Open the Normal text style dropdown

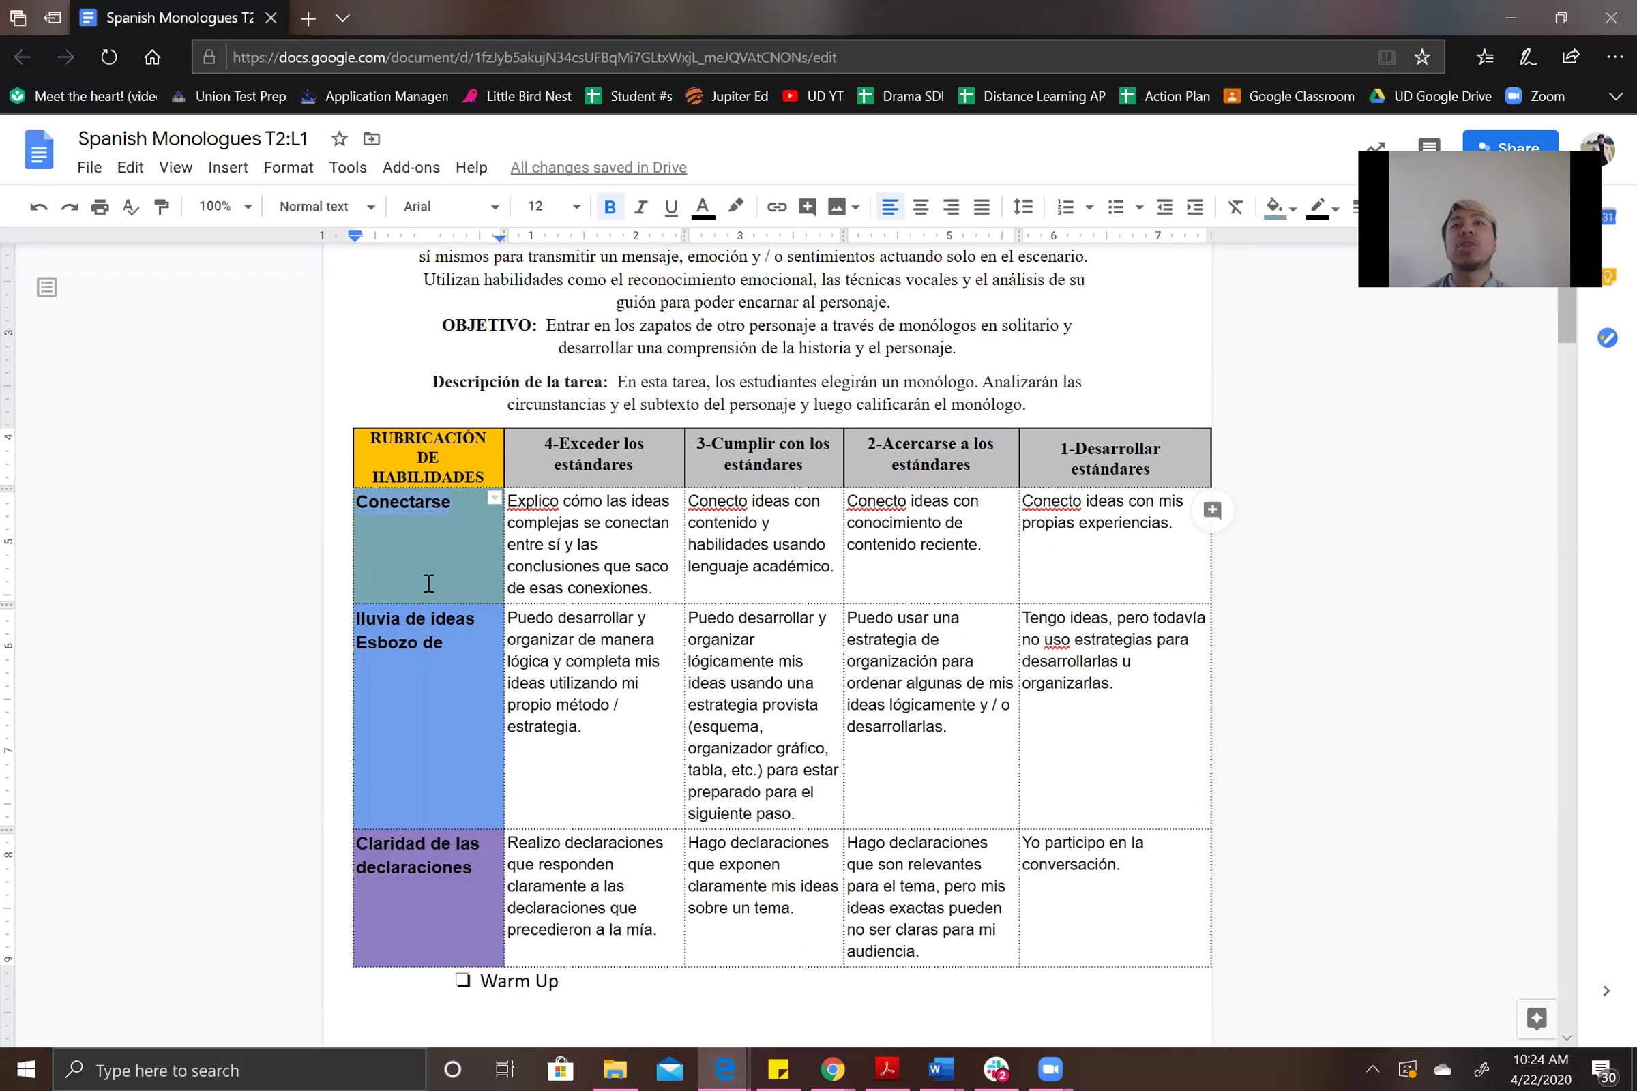coord(327,207)
